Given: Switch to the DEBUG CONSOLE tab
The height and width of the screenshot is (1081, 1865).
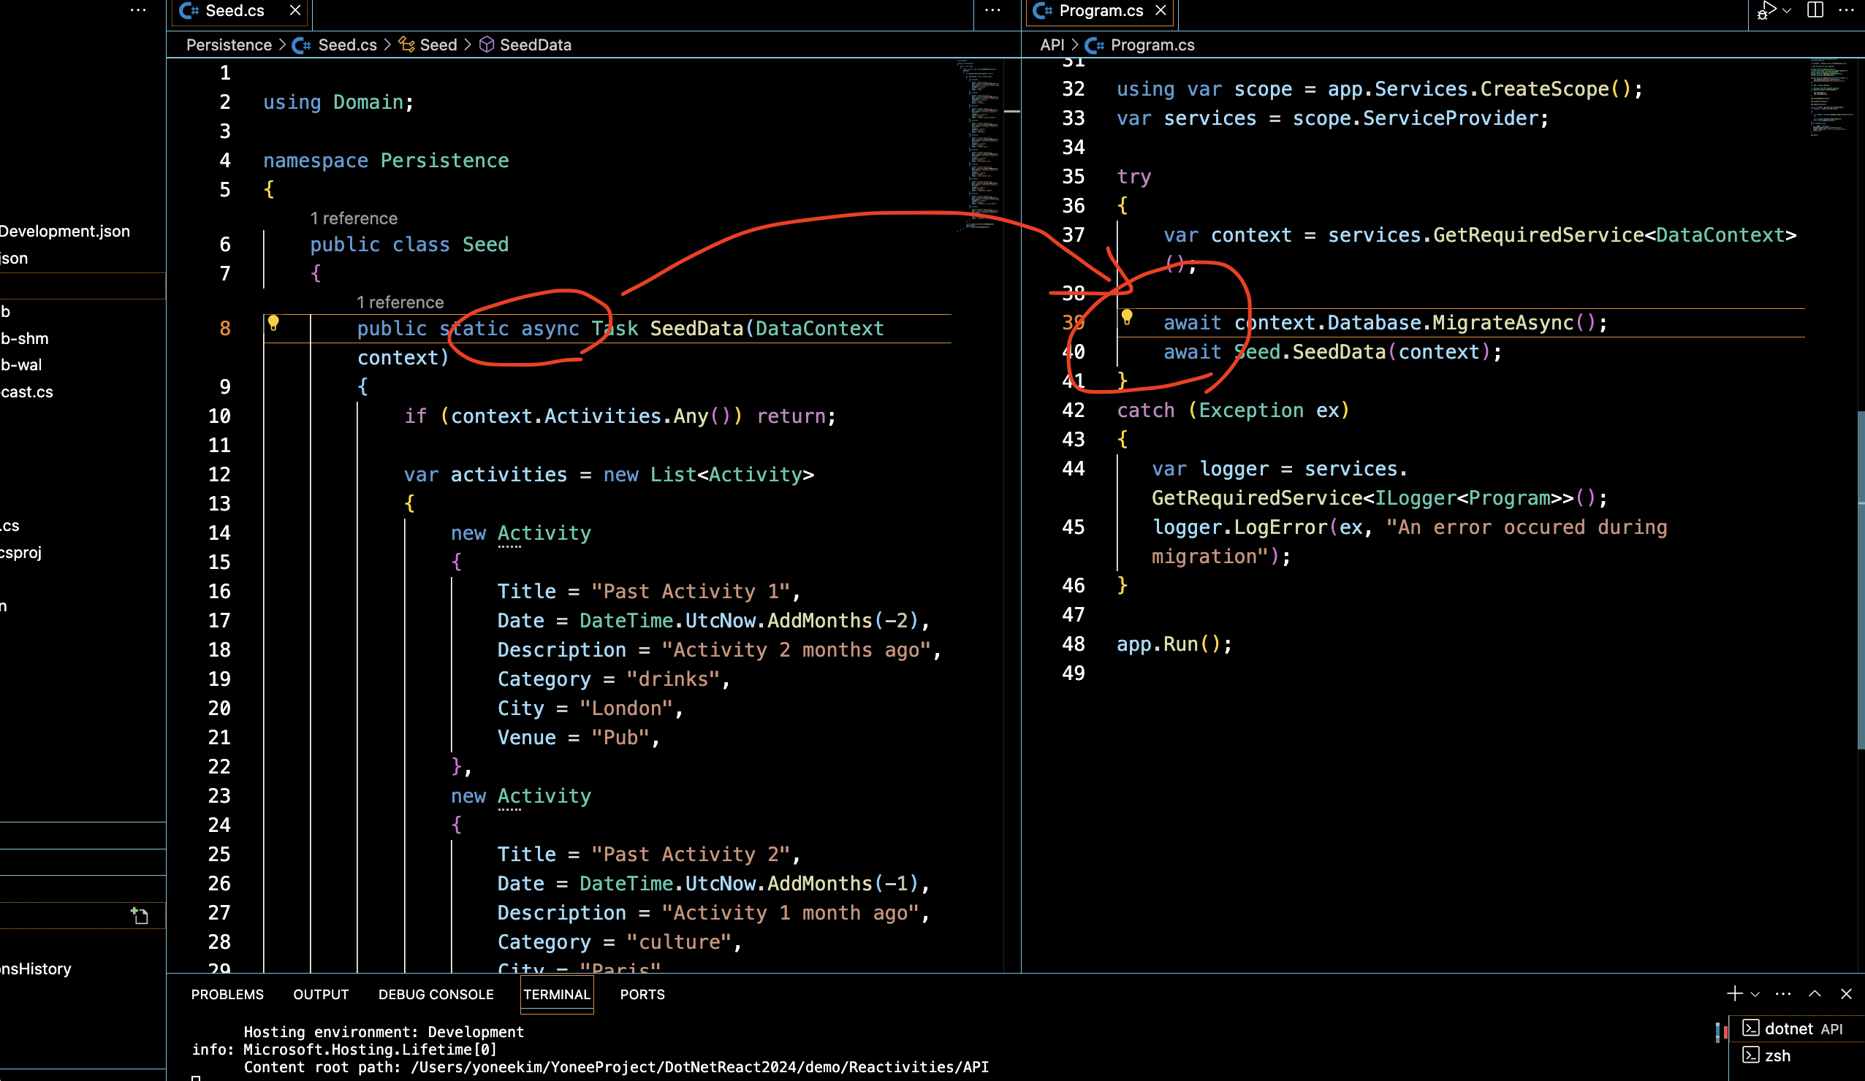Looking at the screenshot, I should click(436, 994).
